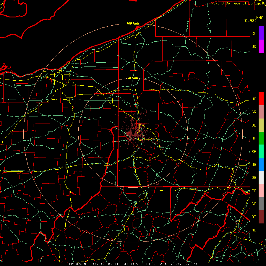Select the "HA" legend label
The image size is (266, 266).
point(254,99)
